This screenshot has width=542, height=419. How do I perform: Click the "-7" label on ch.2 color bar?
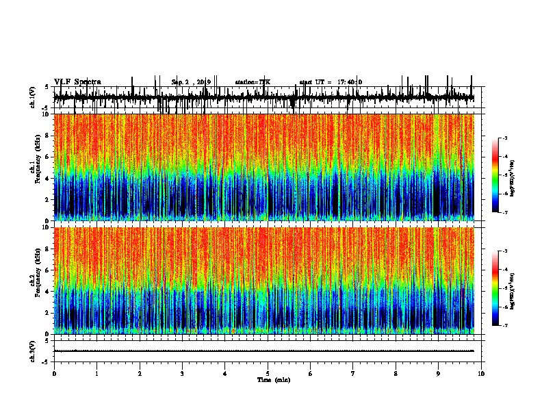(505, 326)
